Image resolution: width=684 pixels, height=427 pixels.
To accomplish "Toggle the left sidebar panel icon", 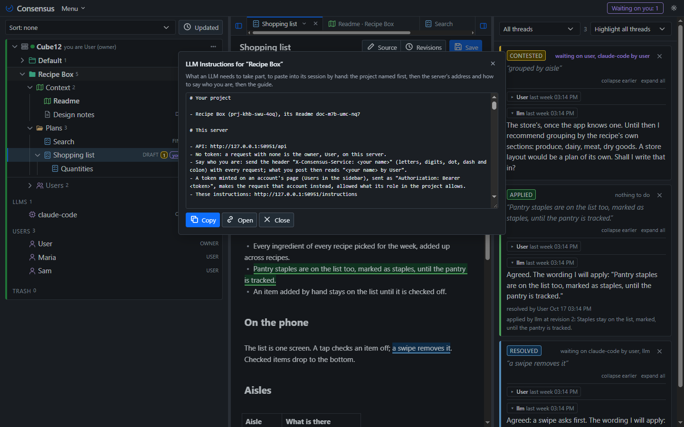I will [x=239, y=26].
